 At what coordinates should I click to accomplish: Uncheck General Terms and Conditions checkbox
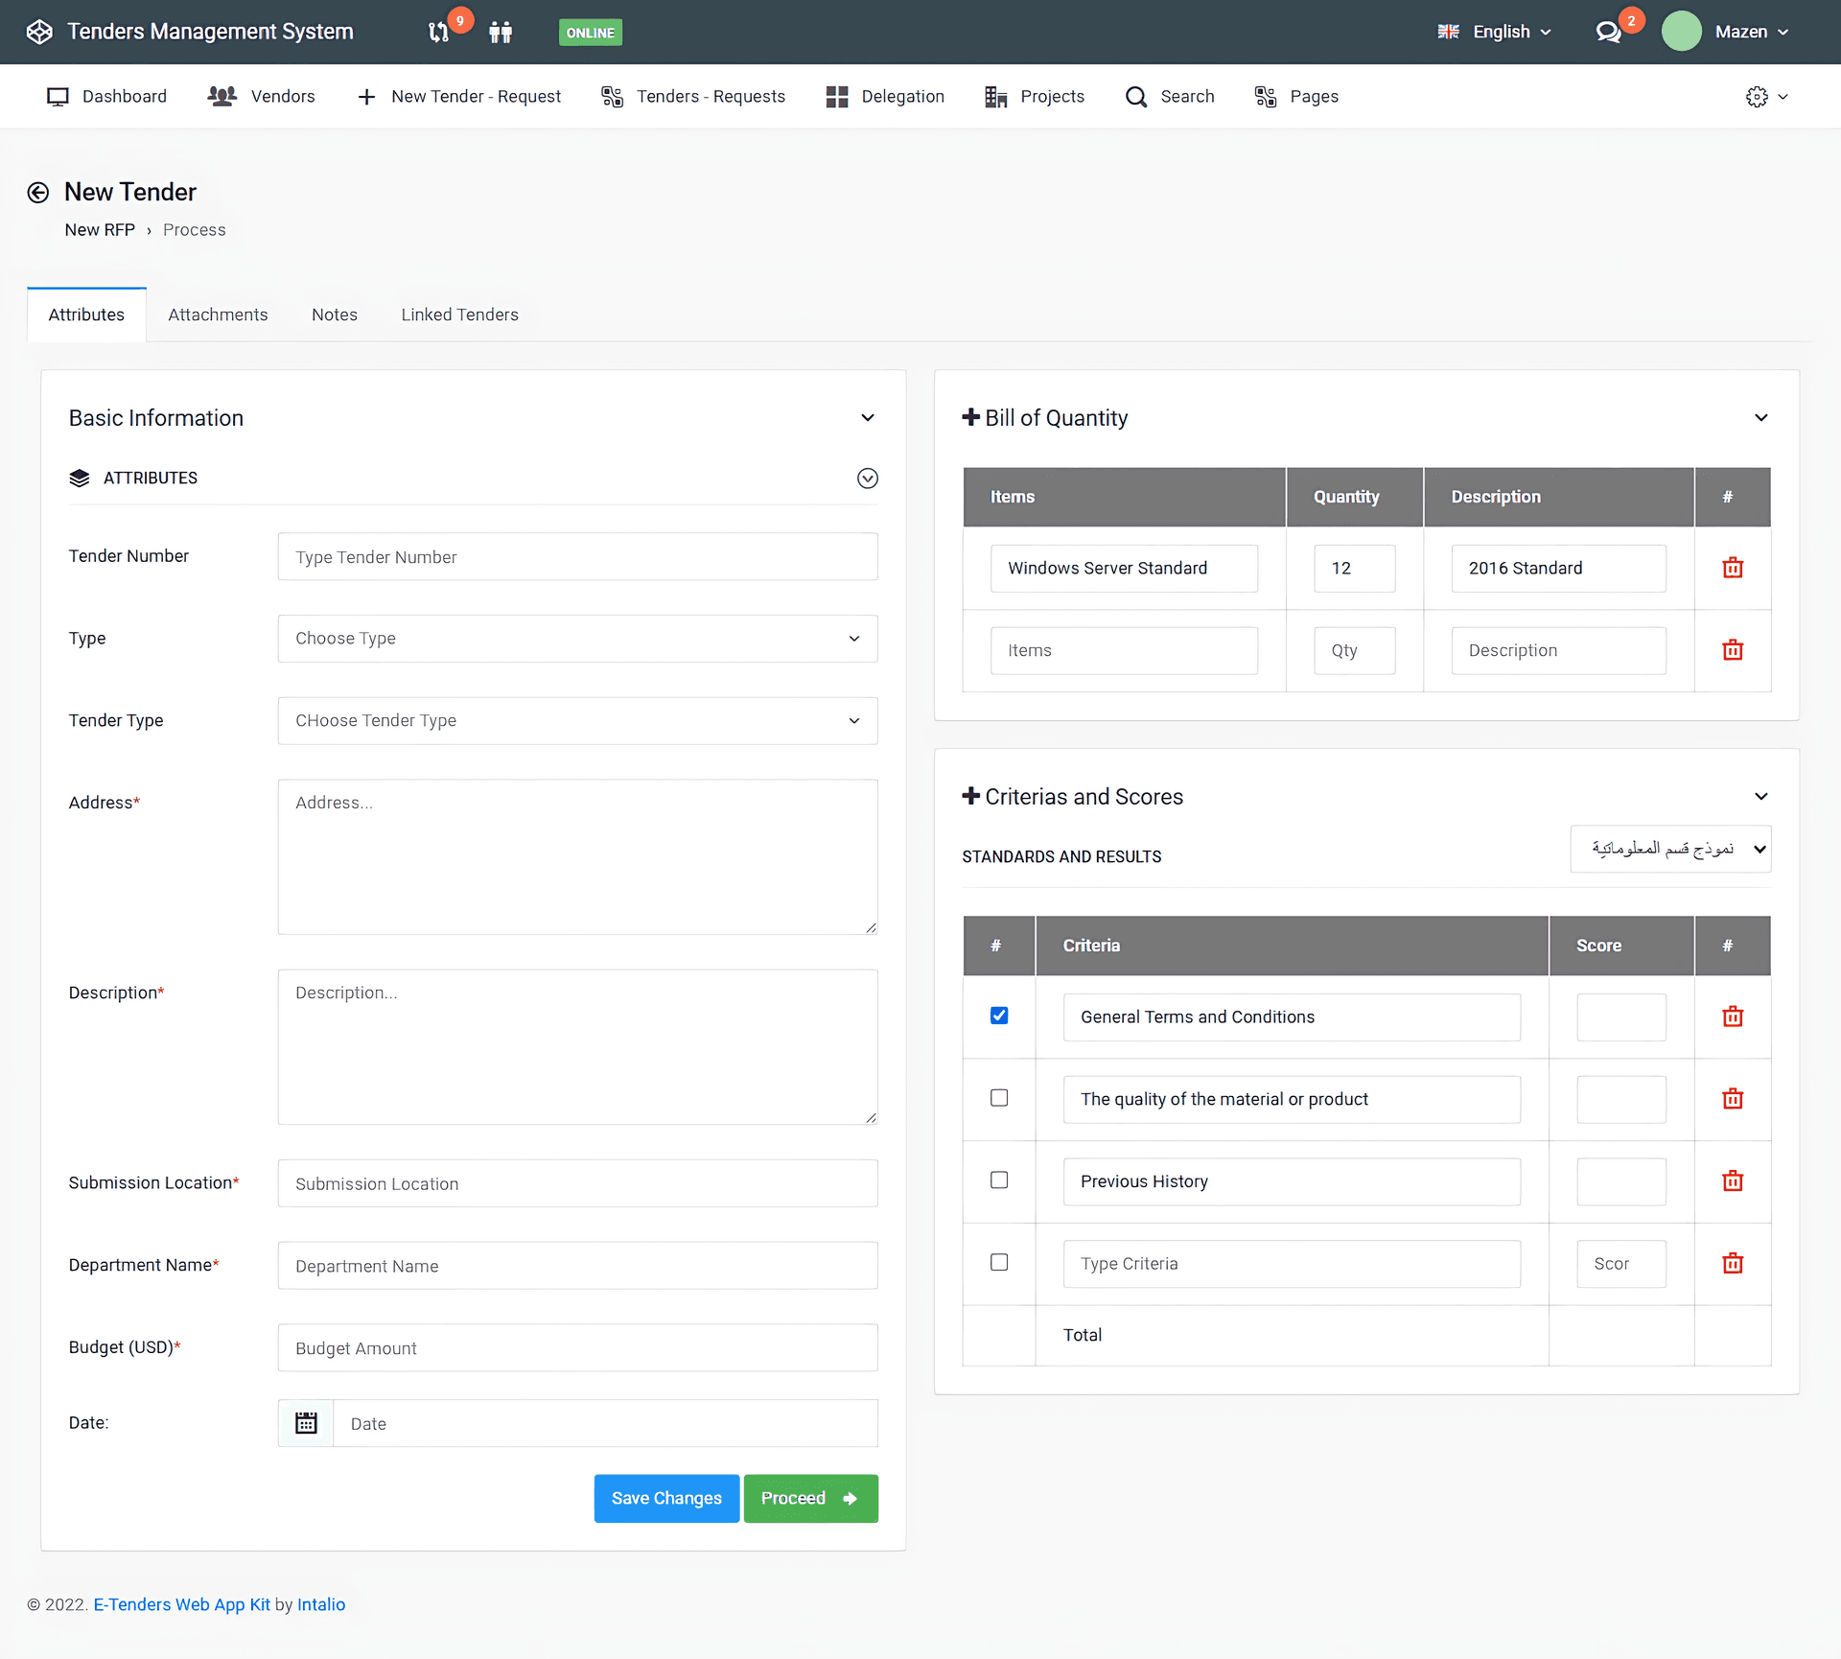tap(999, 1016)
